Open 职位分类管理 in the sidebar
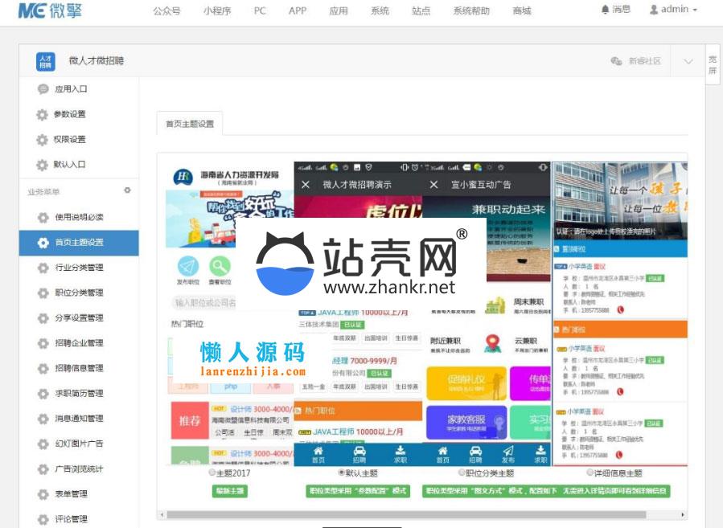The height and width of the screenshot is (528, 723). [x=79, y=293]
